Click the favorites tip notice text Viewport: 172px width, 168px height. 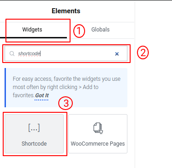(66, 87)
